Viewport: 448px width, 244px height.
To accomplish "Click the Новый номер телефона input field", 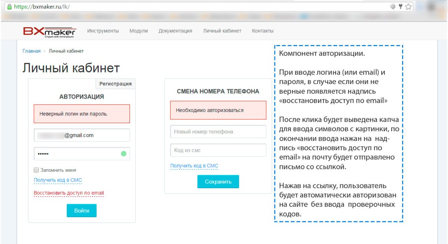I will (218, 131).
